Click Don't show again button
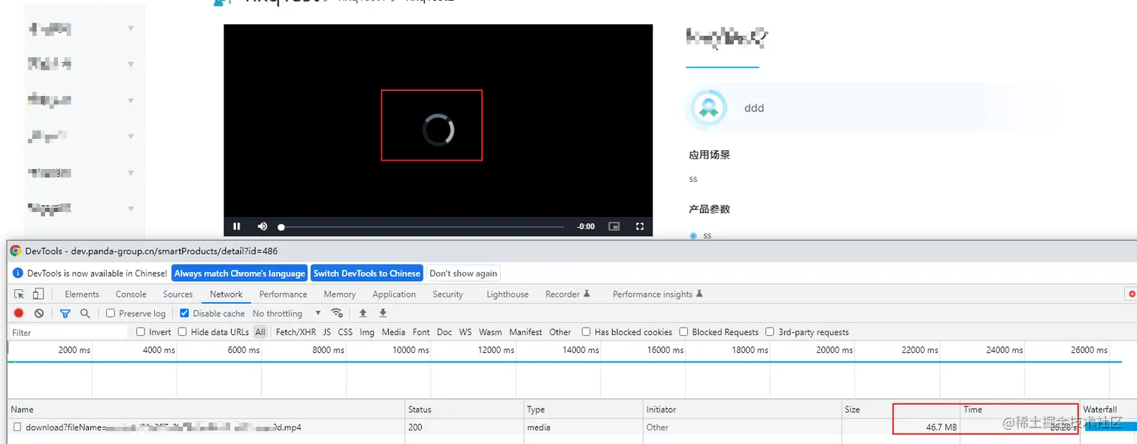Screen dimensions: 1137x444 click(463, 273)
